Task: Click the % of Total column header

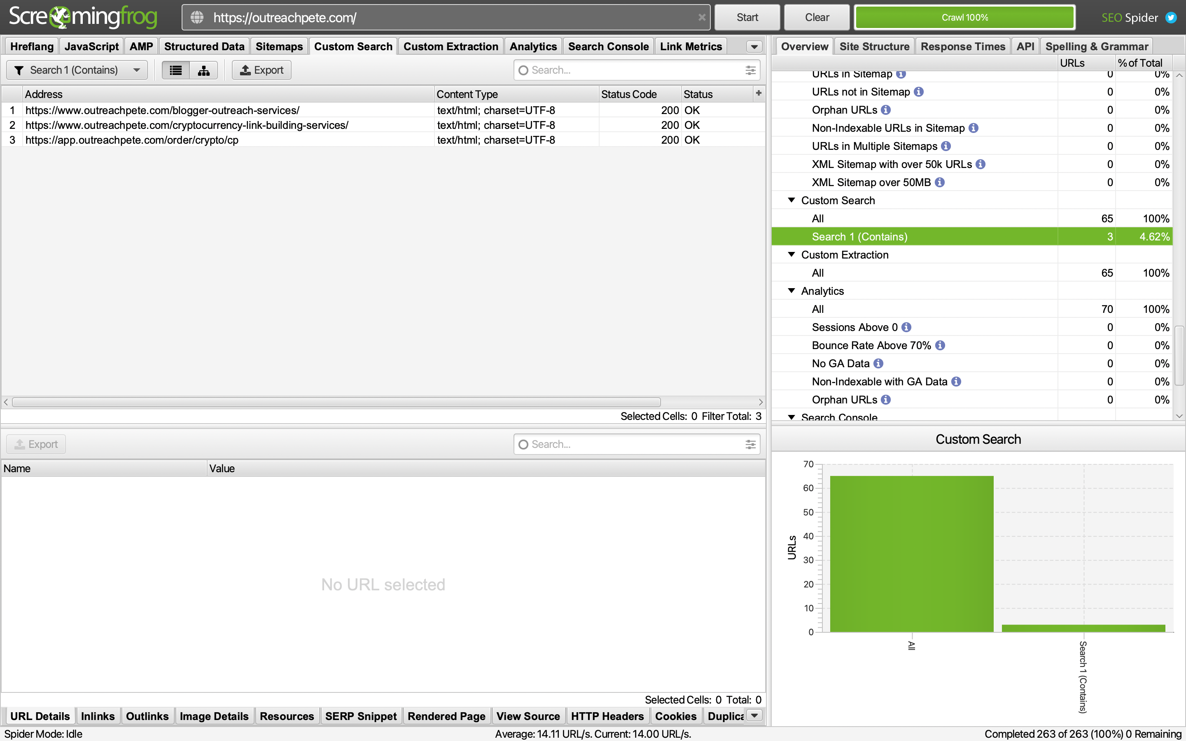Action: (1143, 63)
